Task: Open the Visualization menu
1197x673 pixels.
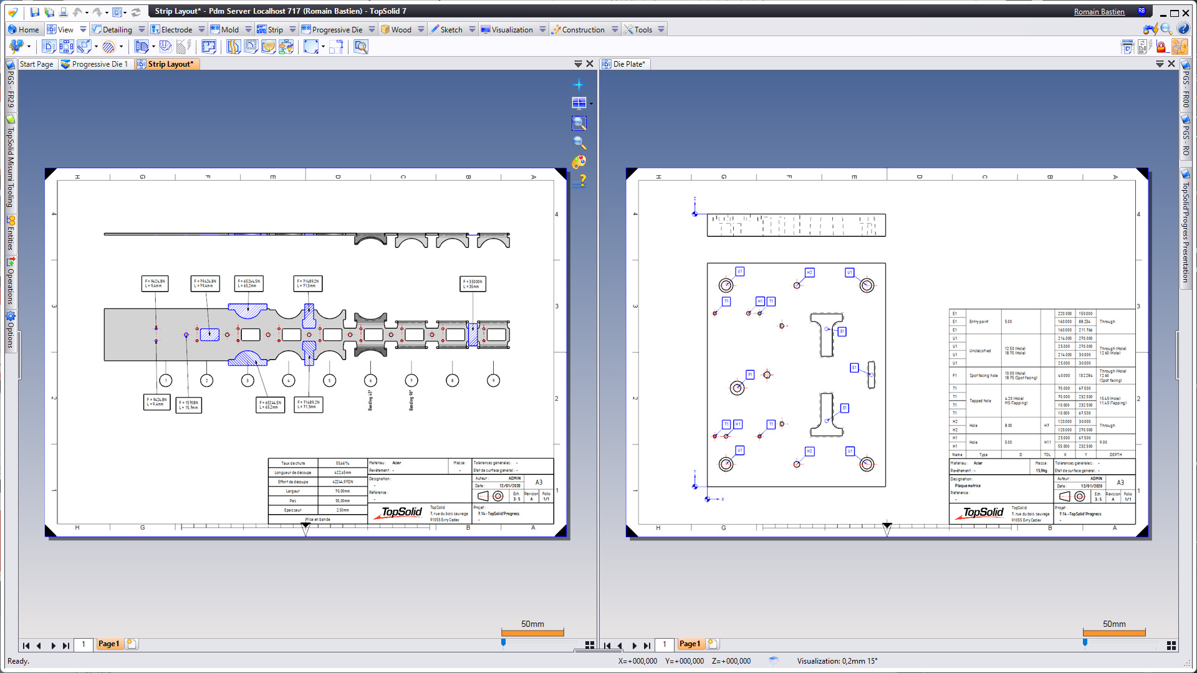Action: (x=511, y=29)
